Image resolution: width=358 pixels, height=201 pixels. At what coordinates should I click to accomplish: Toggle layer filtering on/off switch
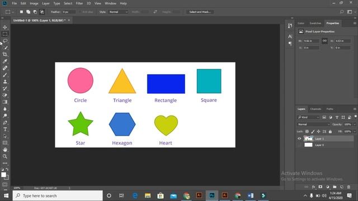356,117
